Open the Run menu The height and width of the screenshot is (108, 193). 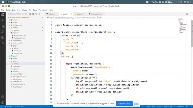tap(35, 10)
